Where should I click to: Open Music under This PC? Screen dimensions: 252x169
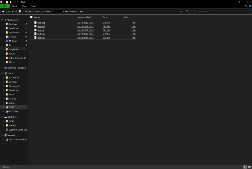click(x=11, y=94)
